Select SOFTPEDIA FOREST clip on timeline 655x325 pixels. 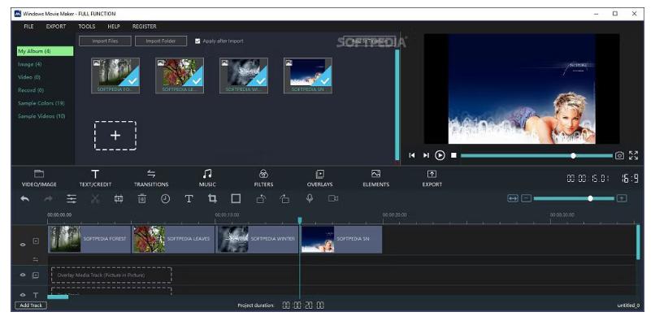click(89, 240)
